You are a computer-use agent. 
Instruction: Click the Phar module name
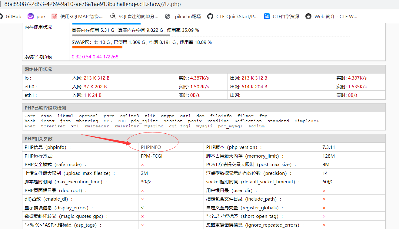tap(30, 126)
